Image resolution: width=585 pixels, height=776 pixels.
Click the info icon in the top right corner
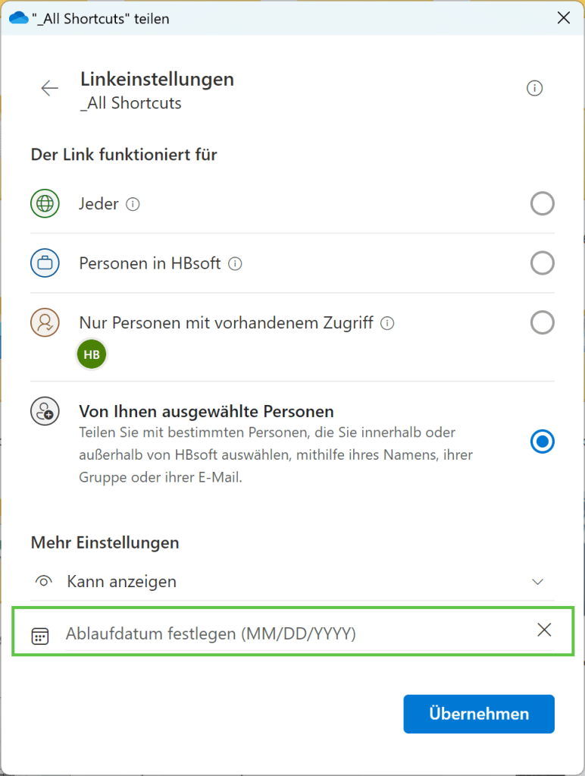(x=534, y=88)
